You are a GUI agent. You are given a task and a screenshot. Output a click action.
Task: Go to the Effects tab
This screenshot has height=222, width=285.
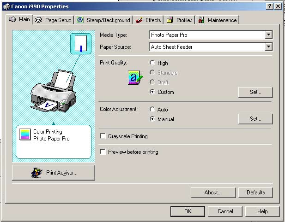(148, 20)
